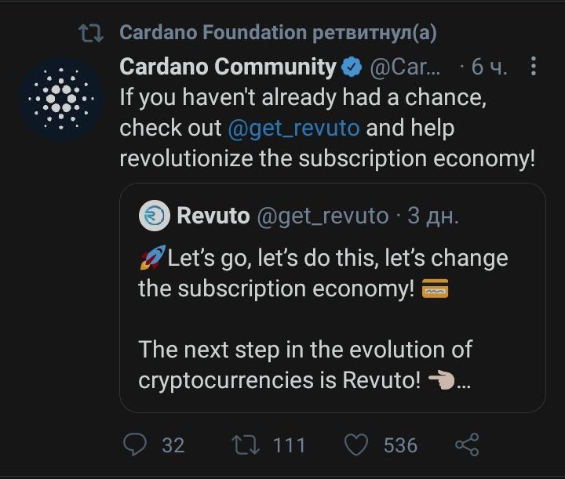Click the 111 retweets count
This screenshot has width=565, height=479.
[289, 445]
